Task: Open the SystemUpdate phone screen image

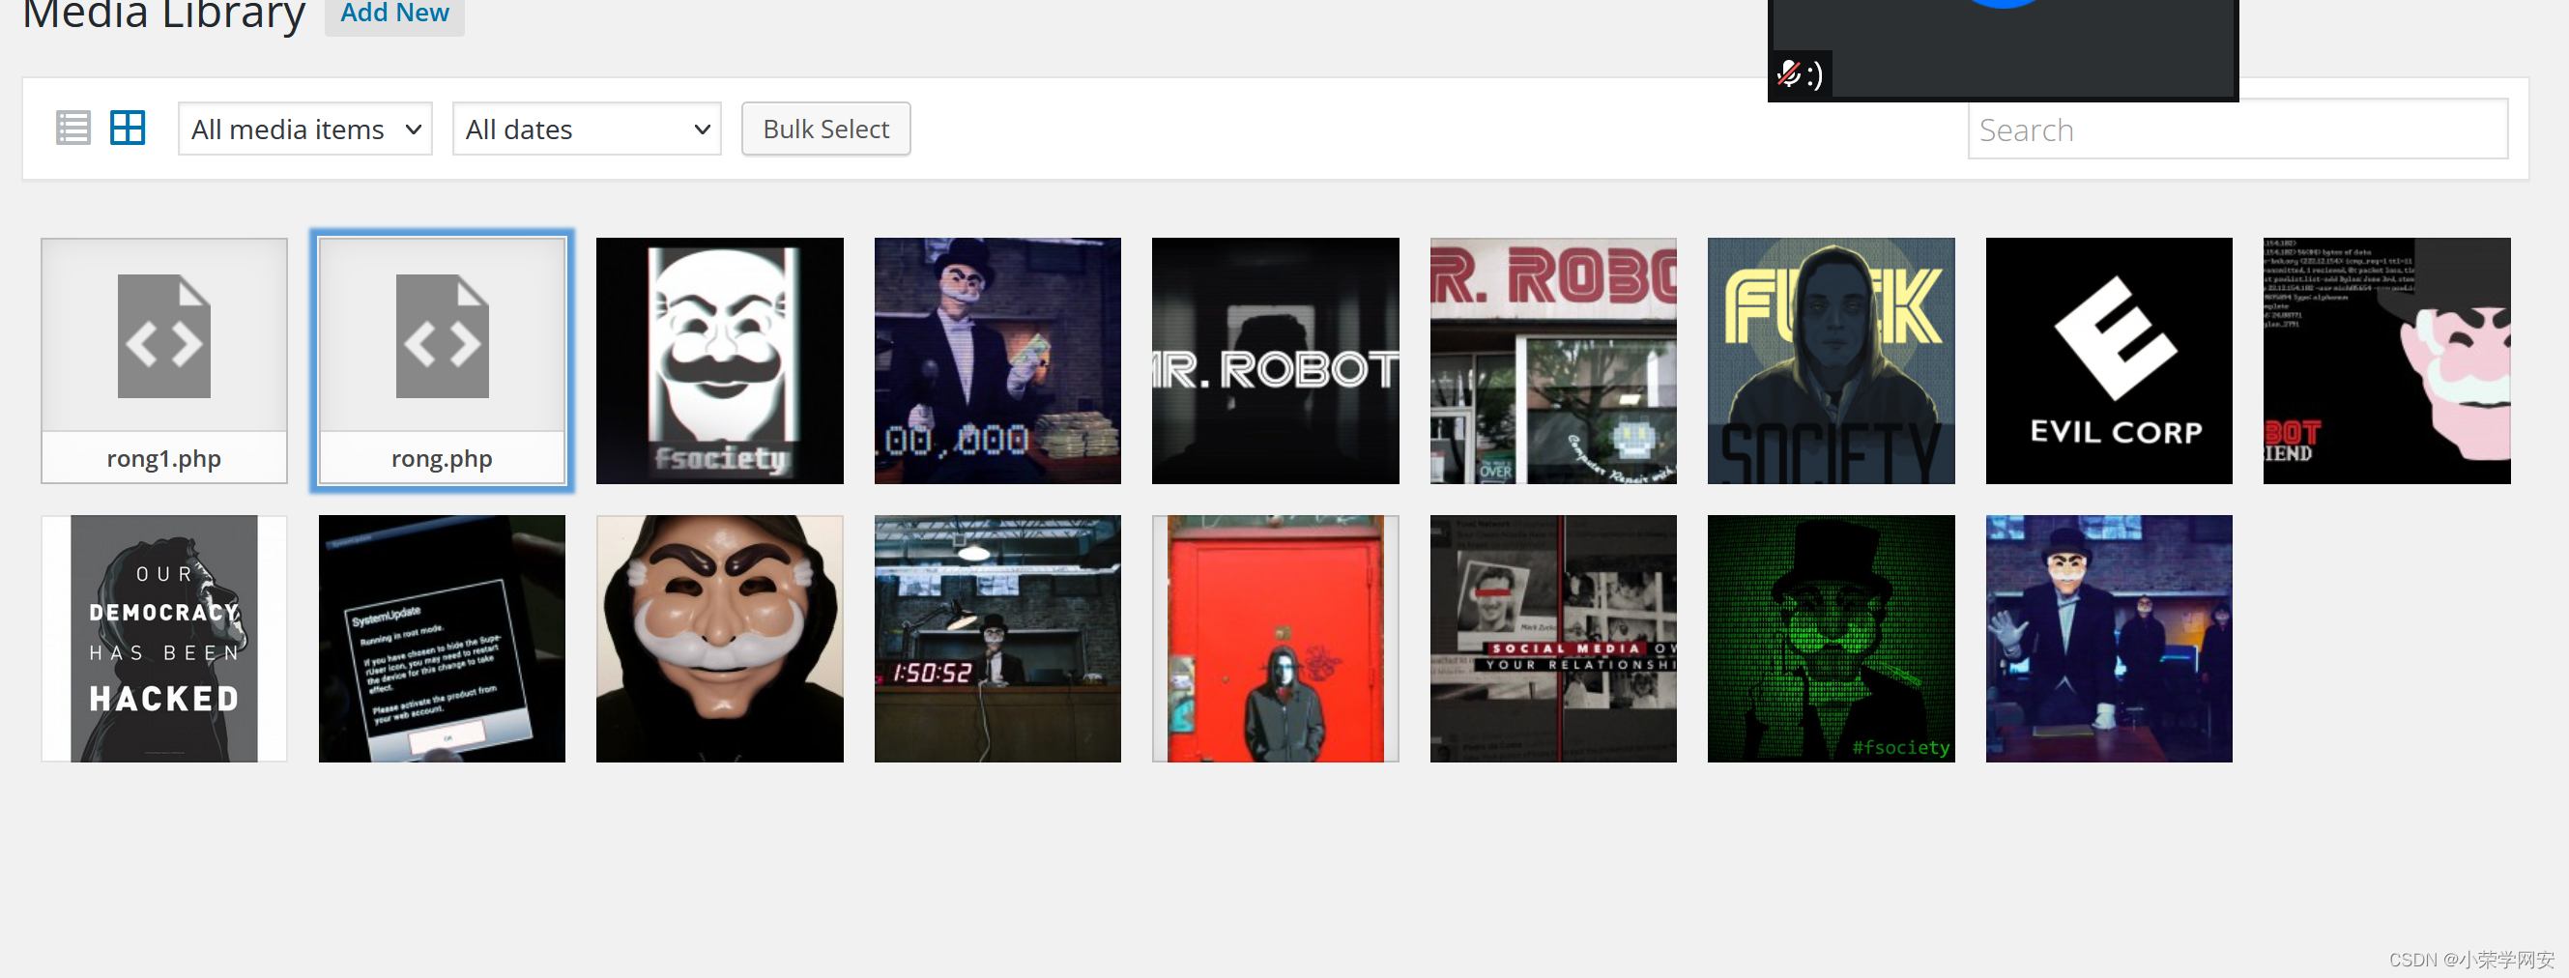Action: tap(442, 639)
